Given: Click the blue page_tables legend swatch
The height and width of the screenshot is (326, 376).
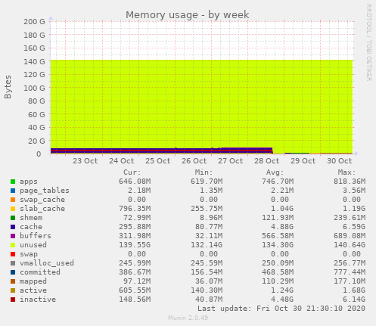Looking at the screenshot, I should pyautogui.click(x=13, y=191).
